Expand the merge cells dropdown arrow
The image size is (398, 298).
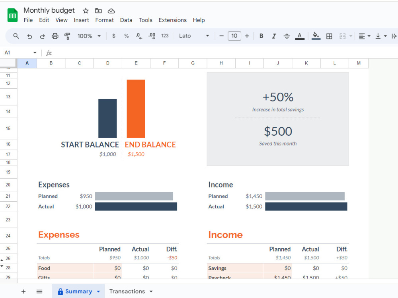[351, 36]
